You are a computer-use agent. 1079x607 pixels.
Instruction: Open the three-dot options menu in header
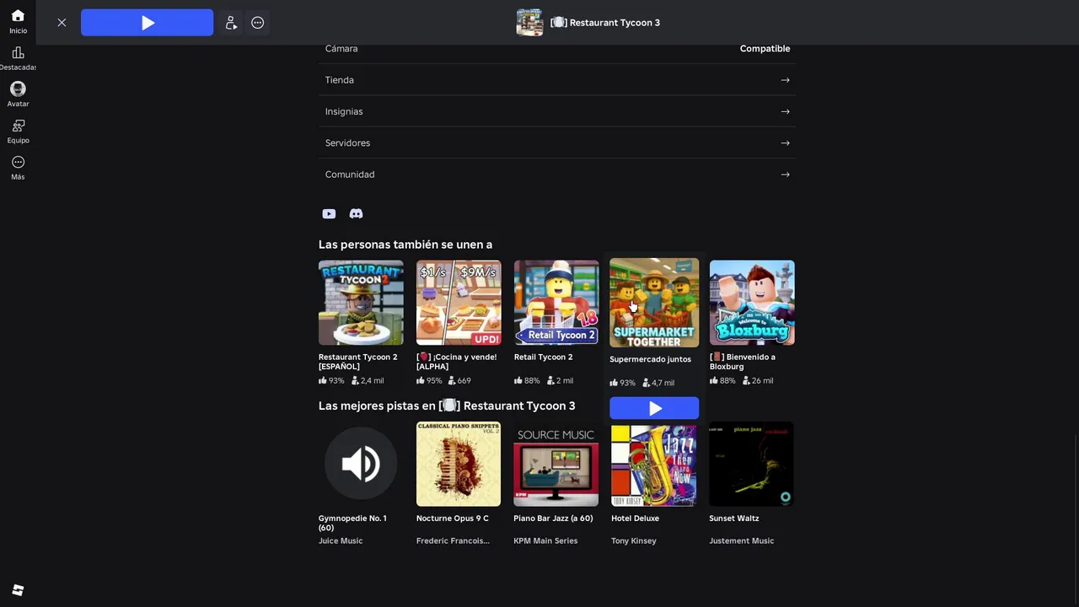click(x=258, y=23)
